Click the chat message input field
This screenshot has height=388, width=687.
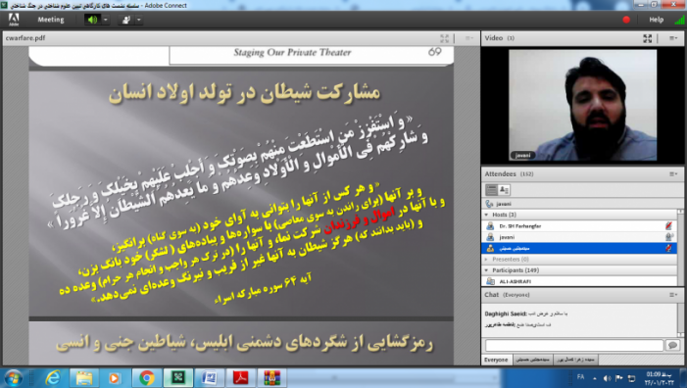pos(574,345)
